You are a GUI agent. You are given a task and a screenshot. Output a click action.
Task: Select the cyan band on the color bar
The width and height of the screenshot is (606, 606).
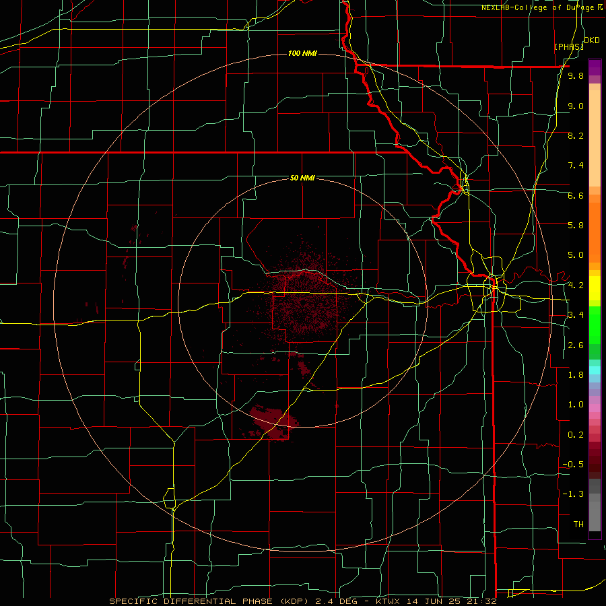point(595,370)
